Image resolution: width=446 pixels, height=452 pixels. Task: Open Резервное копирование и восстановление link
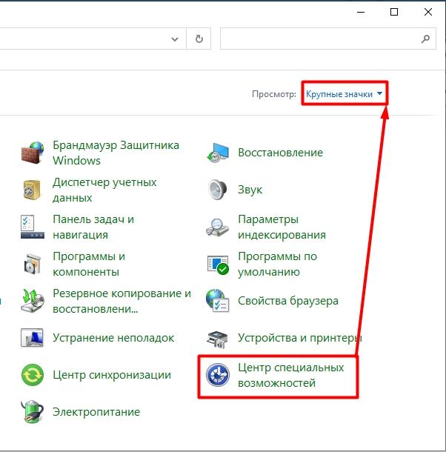[122, 301]
